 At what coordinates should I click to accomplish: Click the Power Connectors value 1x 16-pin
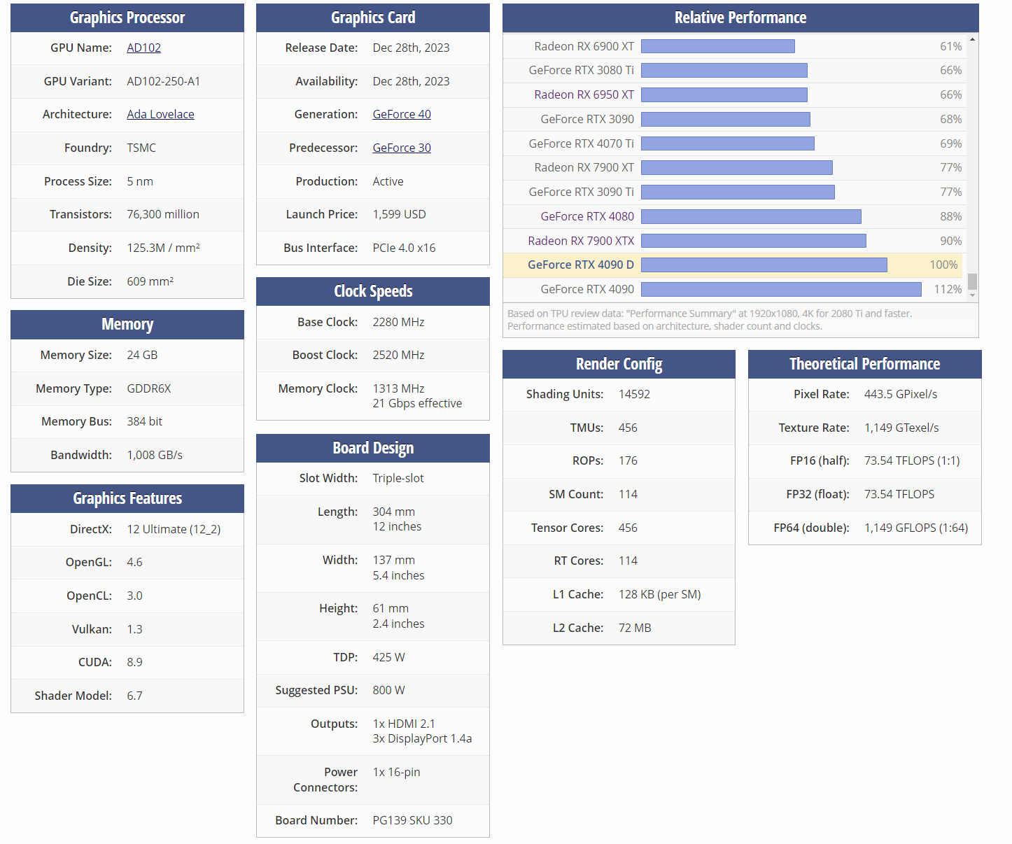coord(397,772)
